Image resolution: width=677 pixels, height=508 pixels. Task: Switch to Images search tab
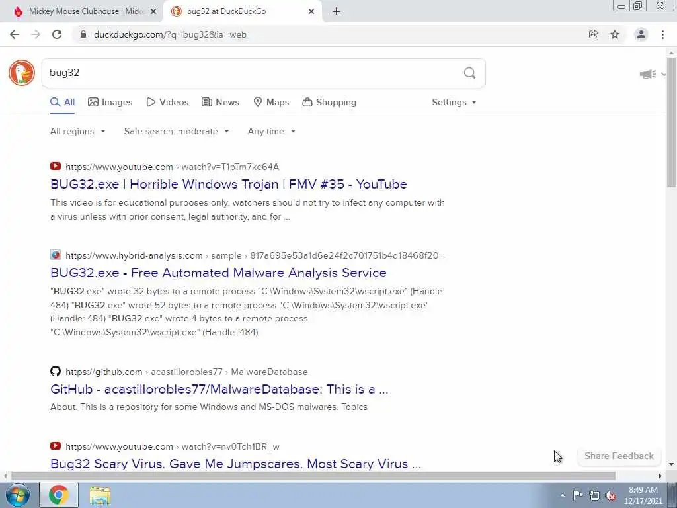110,103
